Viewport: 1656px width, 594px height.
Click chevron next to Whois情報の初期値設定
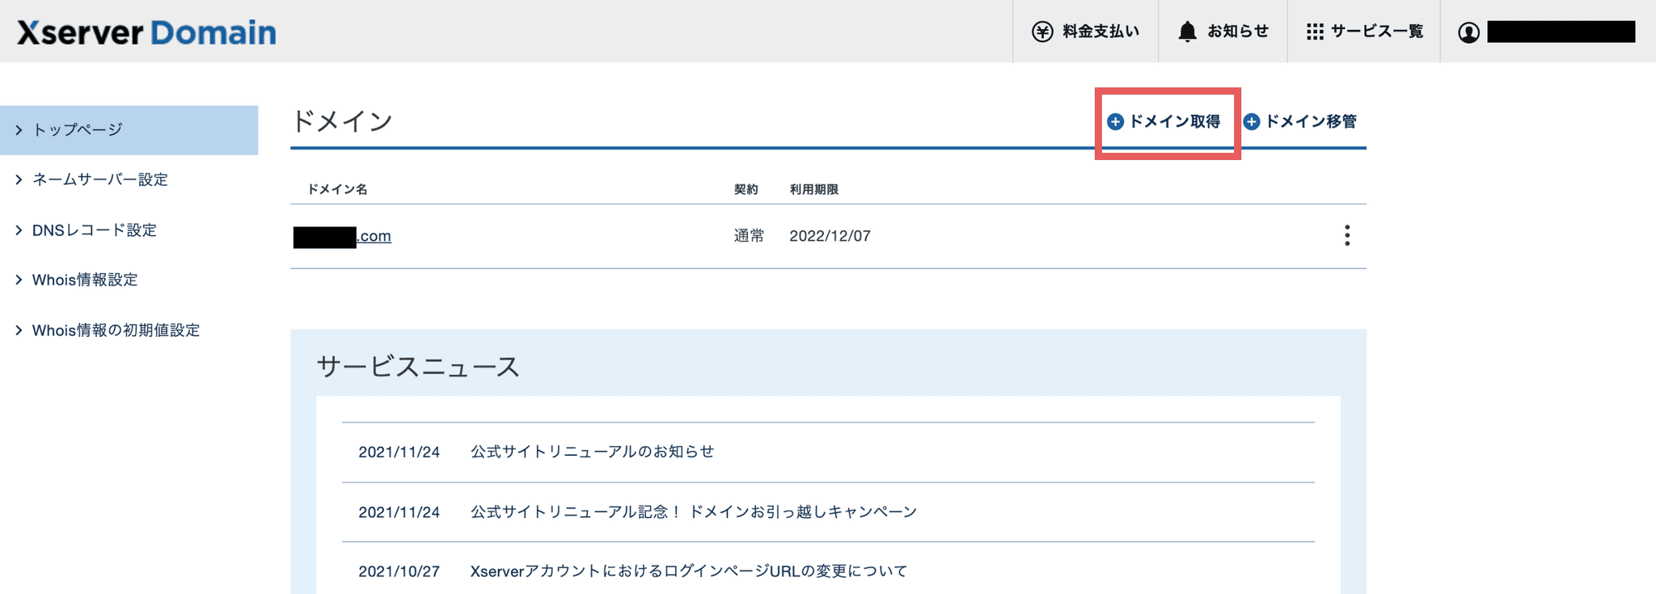(x=19, y=331)
